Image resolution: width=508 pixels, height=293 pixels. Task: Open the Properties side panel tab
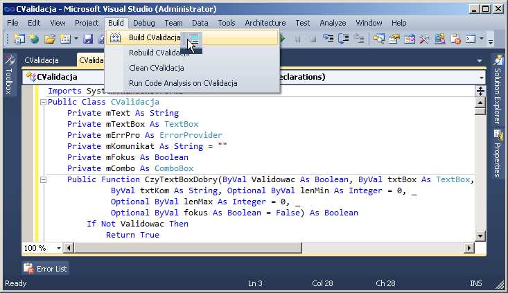tap(498, 154)
